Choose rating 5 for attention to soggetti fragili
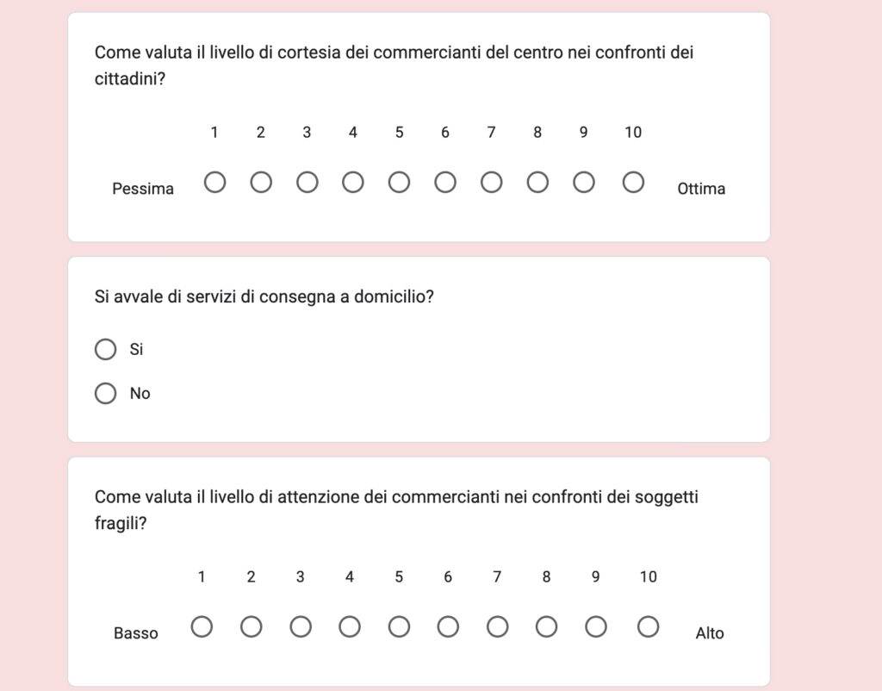 pos(399,627)
